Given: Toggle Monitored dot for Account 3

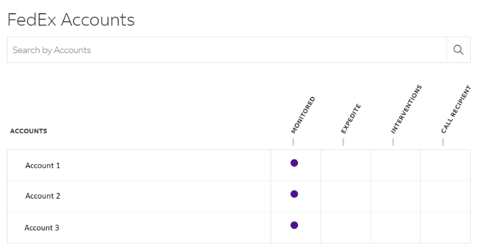Looking at the screenshot, I should pyautogui.click(x=294, y=225).
